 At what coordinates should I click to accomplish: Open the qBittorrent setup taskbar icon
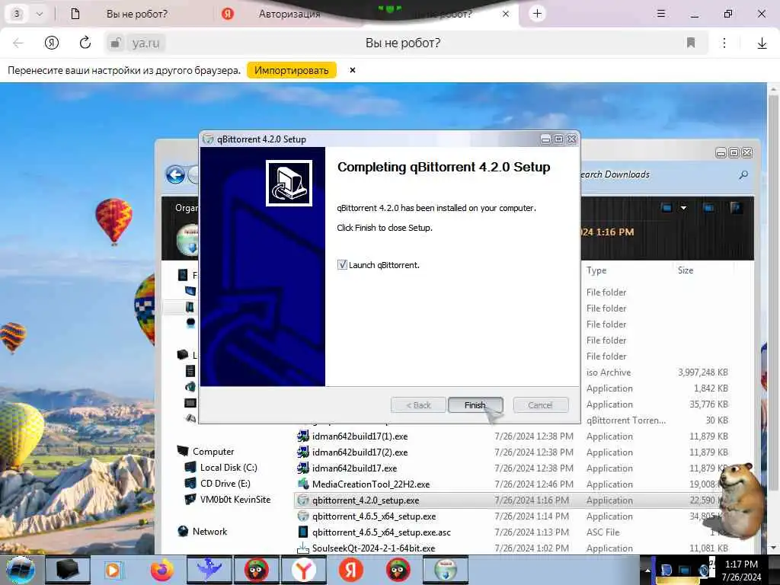coord(446,570)
